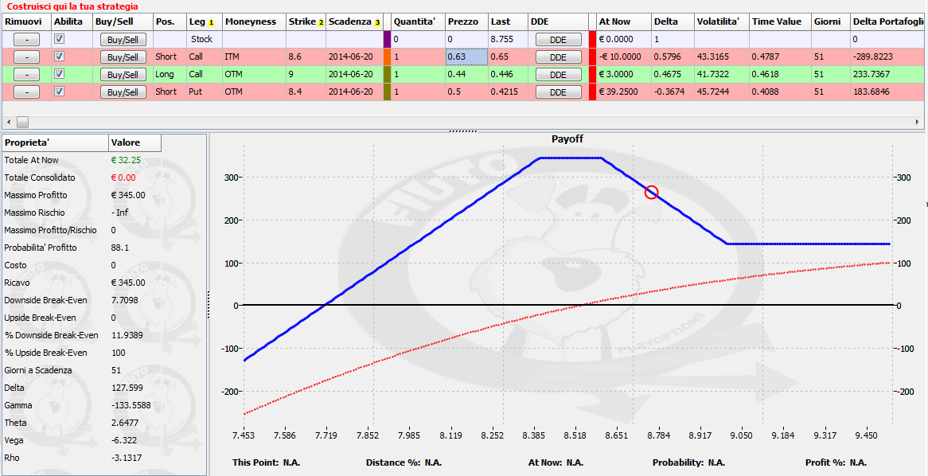Sort by the Strike column header
The image size is (928, 476).
coord(306,21)
